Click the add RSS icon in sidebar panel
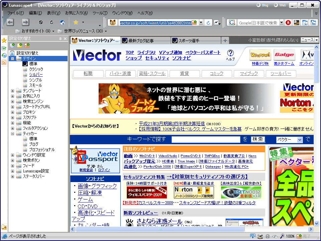Screen dimensions: 321x241 pos(27,45)
